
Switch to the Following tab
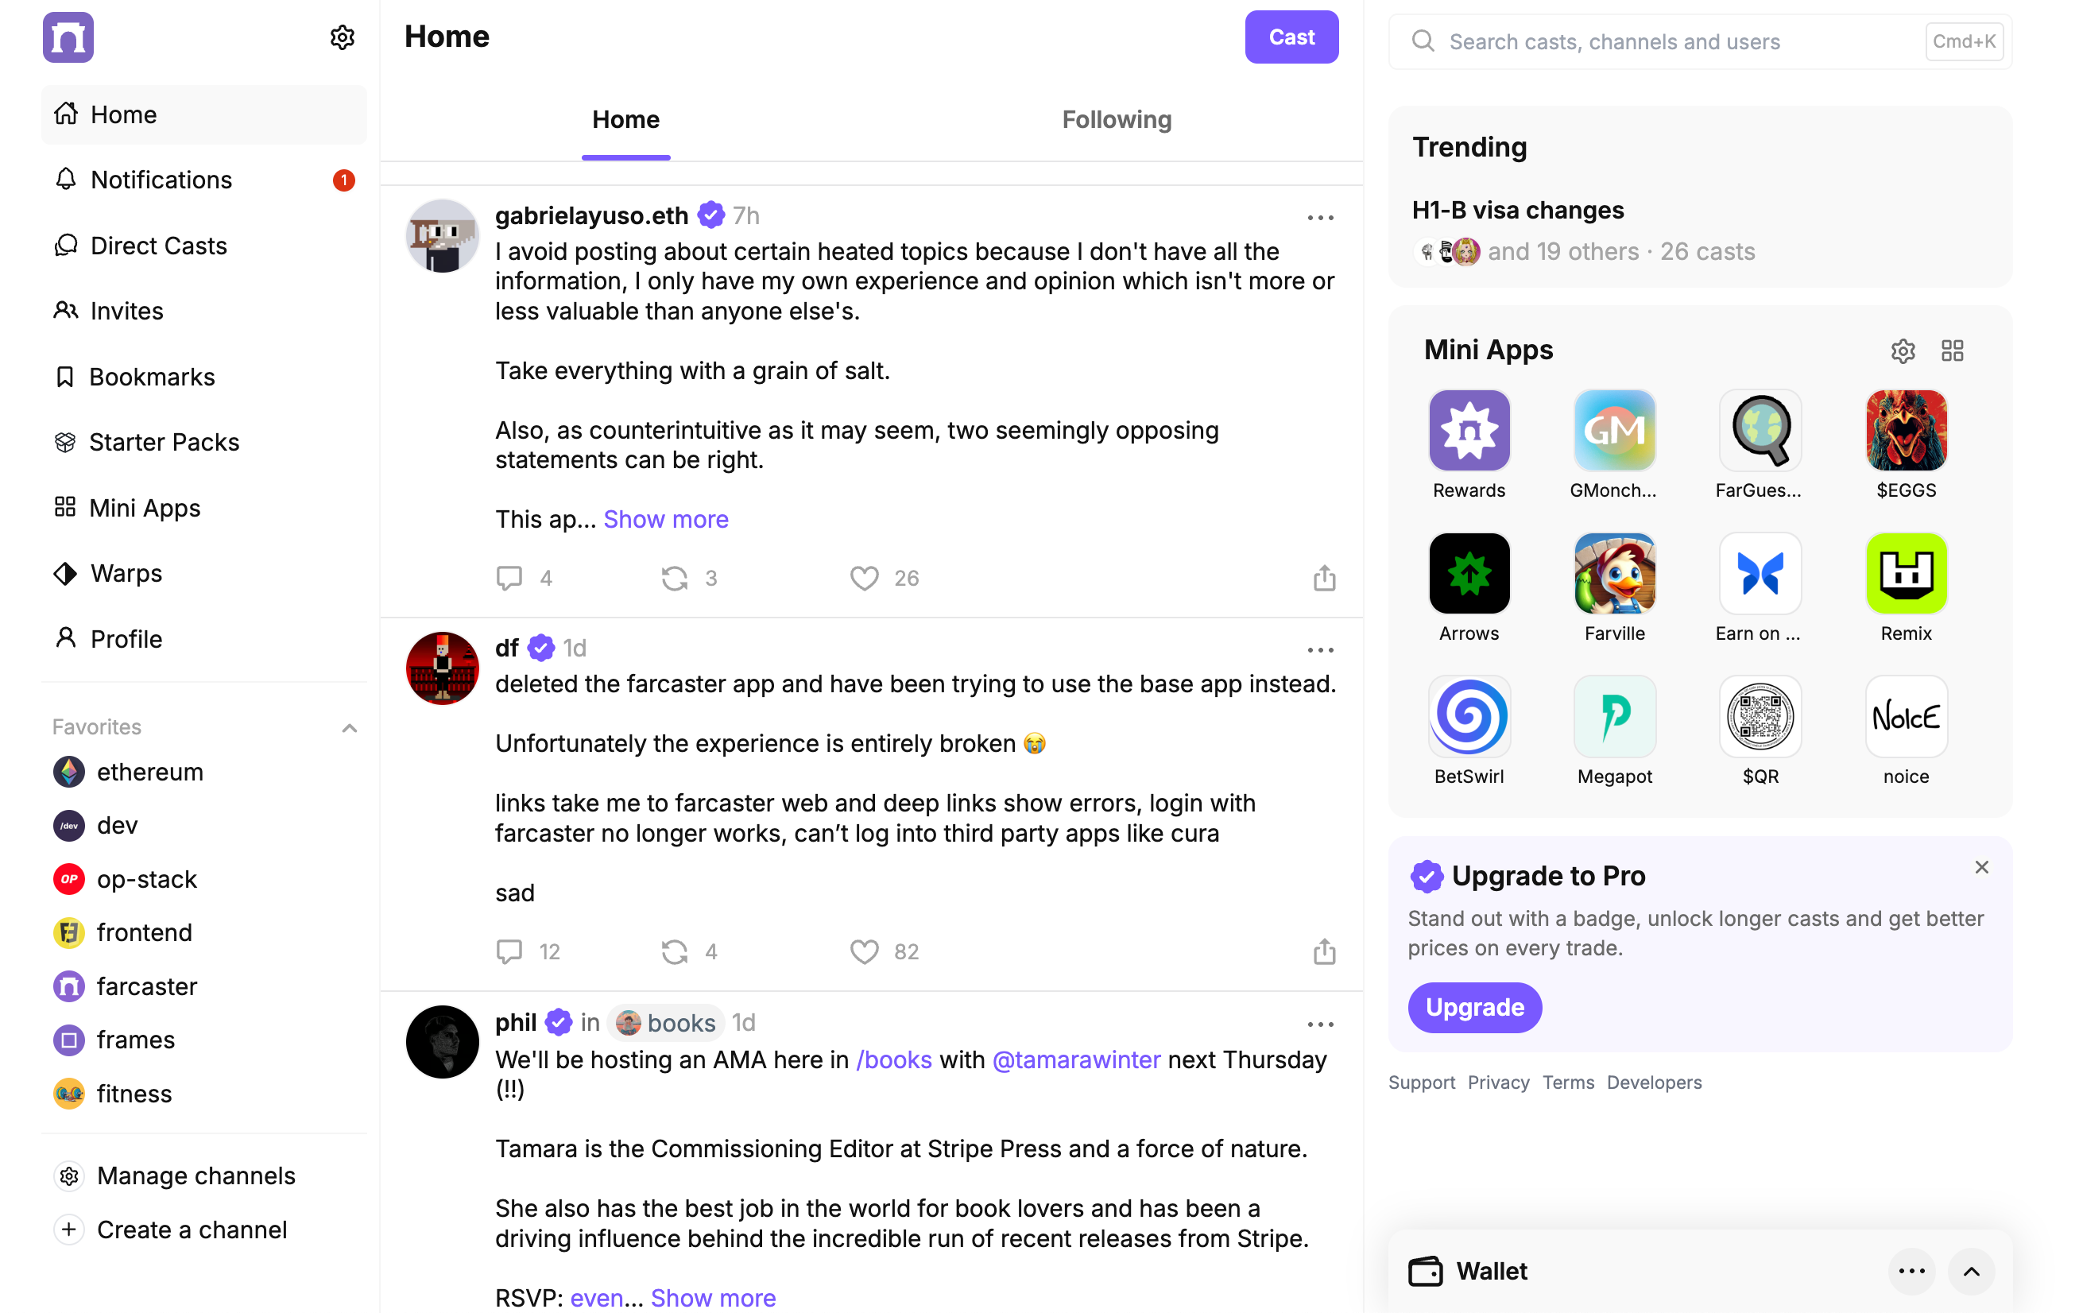1117,120
